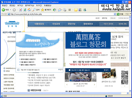Open the address bar dropdown arrow

coord(115,14)
